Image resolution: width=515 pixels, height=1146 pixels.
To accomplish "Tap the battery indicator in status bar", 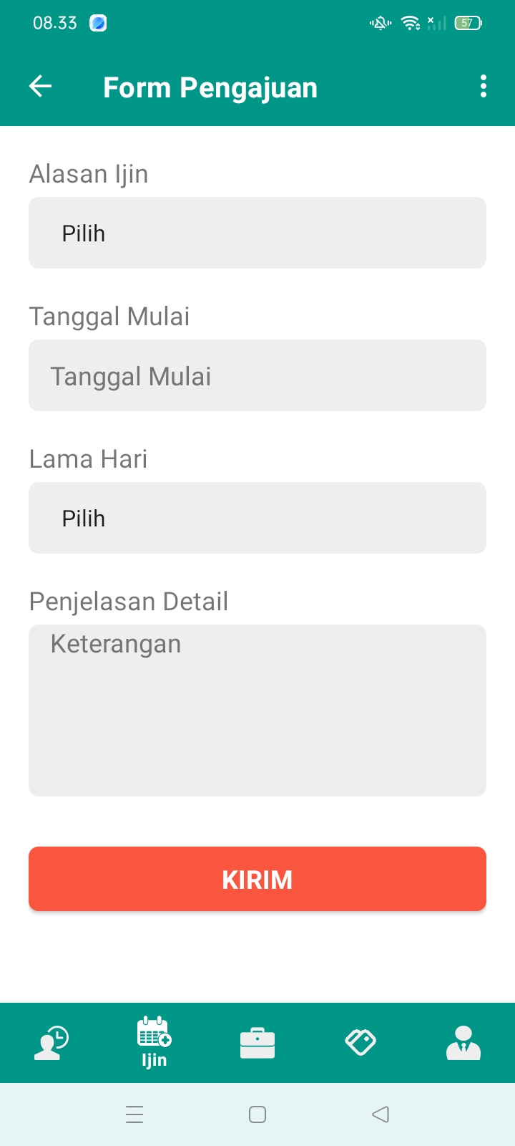I will coord(468,23).
